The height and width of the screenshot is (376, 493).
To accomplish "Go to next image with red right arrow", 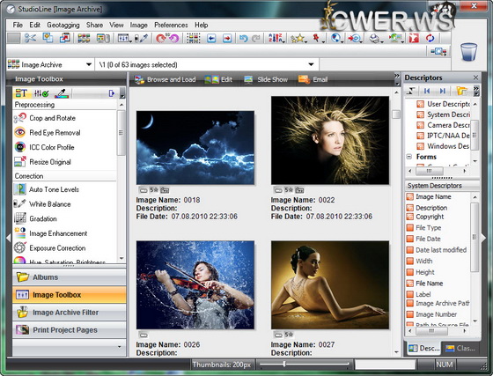I will 227,39.
